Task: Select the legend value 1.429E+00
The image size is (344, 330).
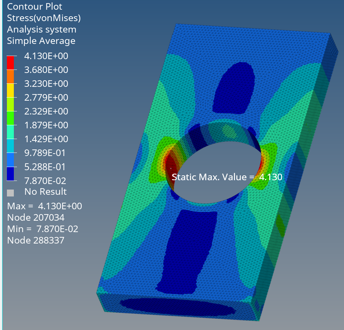Action: [x=46, y=139]
